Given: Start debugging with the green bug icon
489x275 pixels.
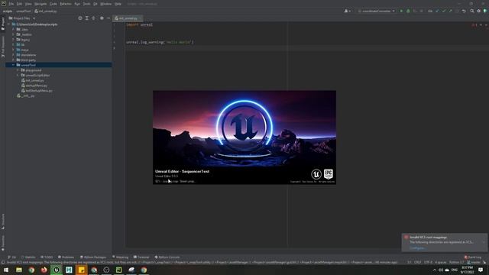Looking at the screenshot, I should coord(408,11).
